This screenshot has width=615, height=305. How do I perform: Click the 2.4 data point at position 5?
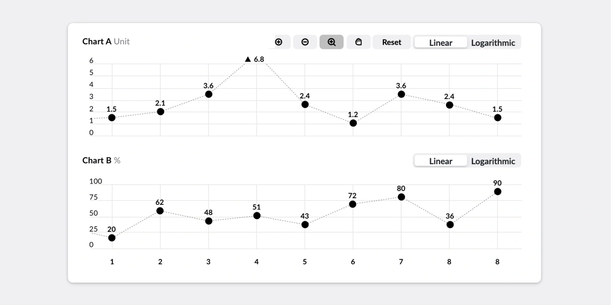[304, 105]
